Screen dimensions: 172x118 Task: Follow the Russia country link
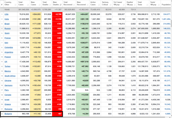(7, 28)
